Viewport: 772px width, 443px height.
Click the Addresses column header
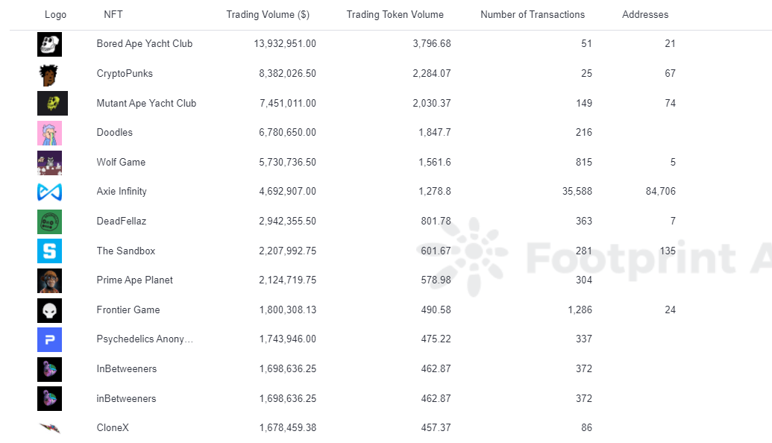[x=644, y=14]
